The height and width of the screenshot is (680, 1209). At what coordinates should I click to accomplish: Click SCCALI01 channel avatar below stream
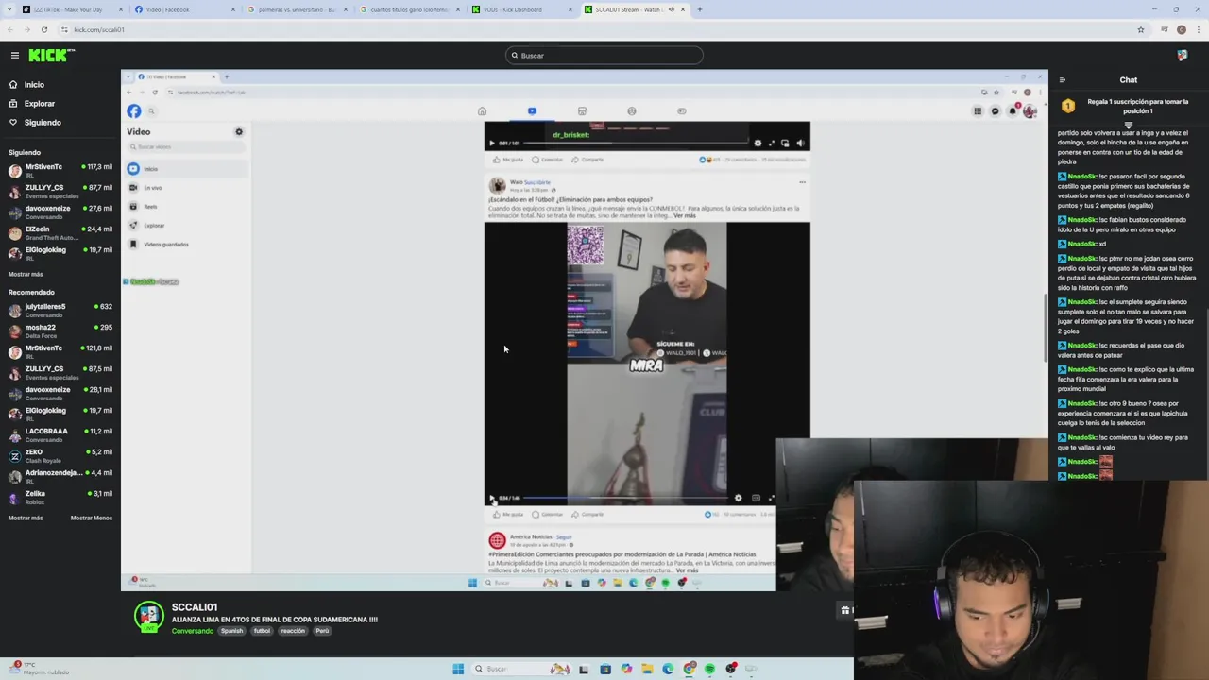148,617
